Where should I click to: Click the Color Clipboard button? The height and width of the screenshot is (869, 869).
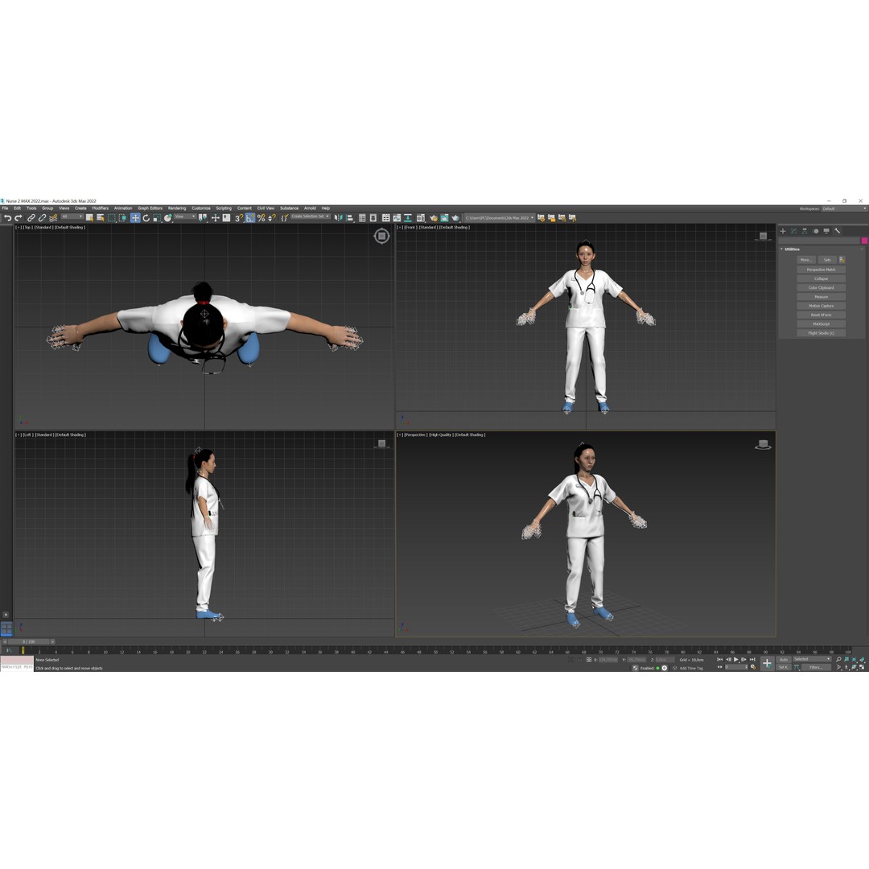pos(821,287)
